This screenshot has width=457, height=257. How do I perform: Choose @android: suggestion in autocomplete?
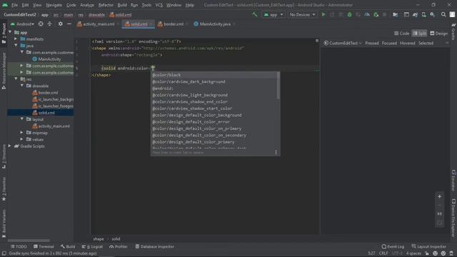pos(214,89)
